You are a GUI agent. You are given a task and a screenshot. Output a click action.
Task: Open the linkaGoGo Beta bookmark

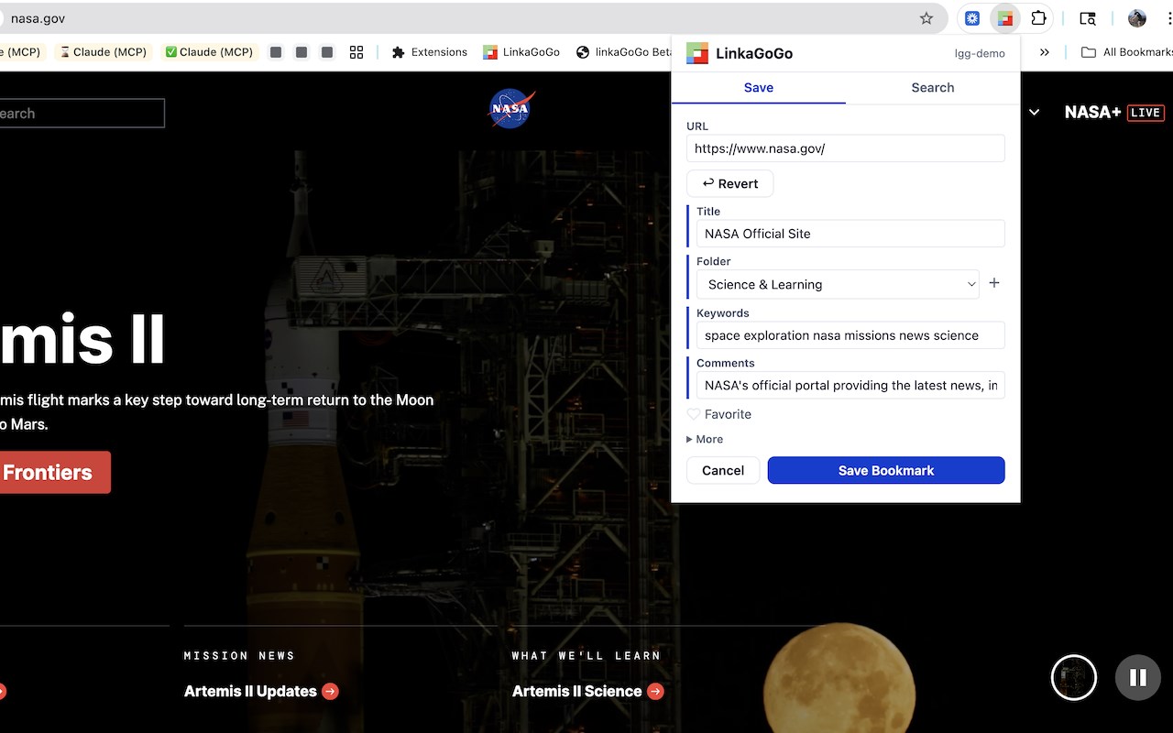(625, 52)
